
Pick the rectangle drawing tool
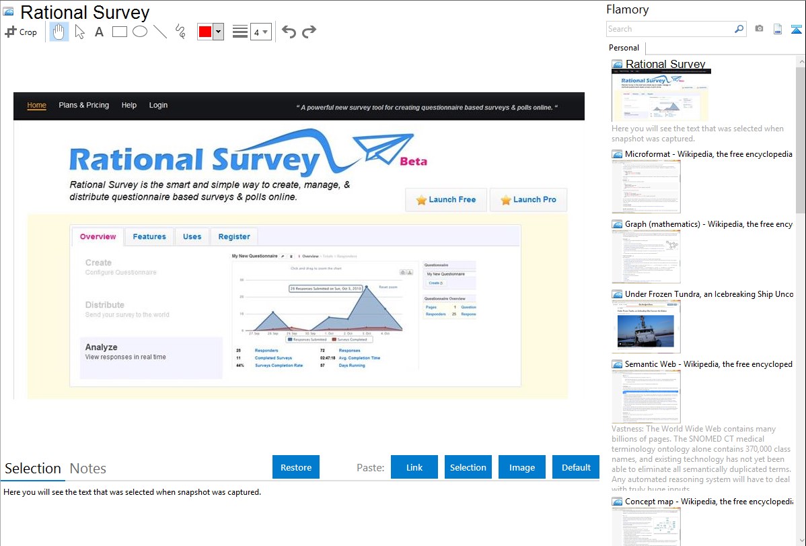coord(119,32)
